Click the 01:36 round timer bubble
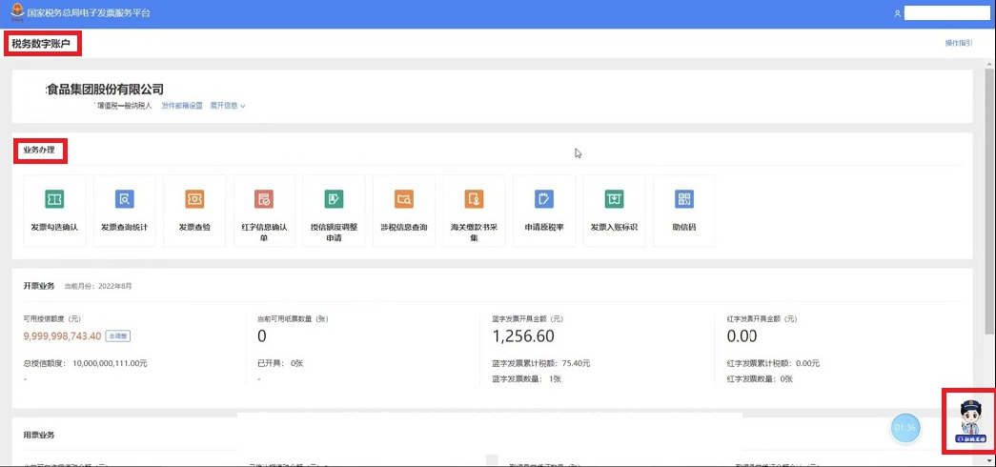 [x=905, y=428]
